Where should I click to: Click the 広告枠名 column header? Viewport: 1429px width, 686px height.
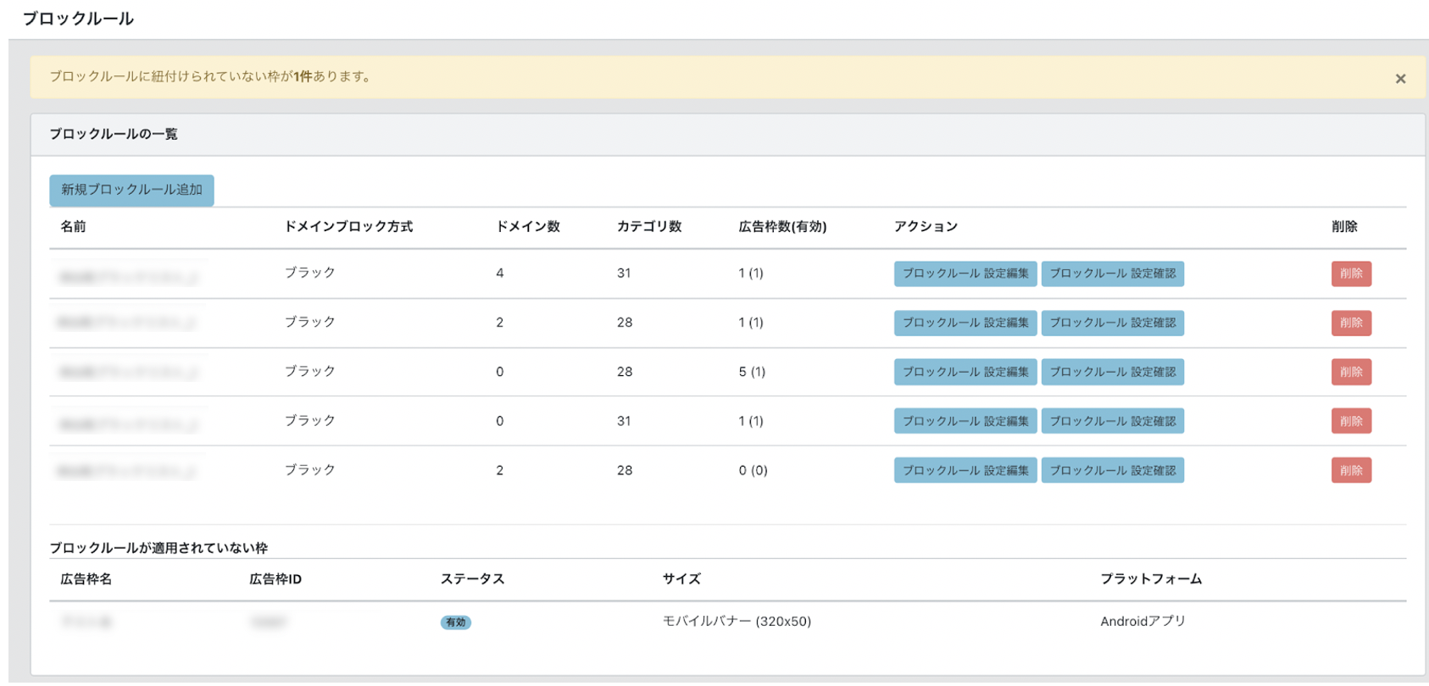coord(86,579)
